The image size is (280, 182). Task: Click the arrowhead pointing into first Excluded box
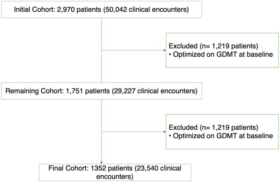pyautogui.click(x=165, y=50)
